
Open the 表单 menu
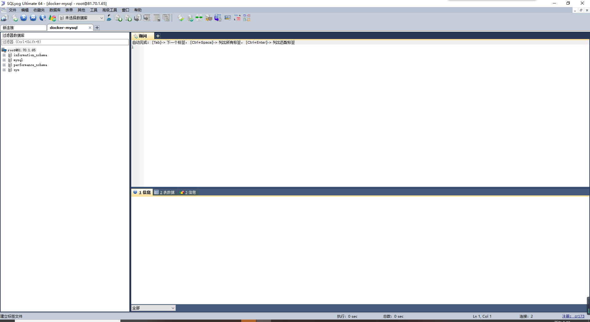pyautogui.click(x=69, y=10)
